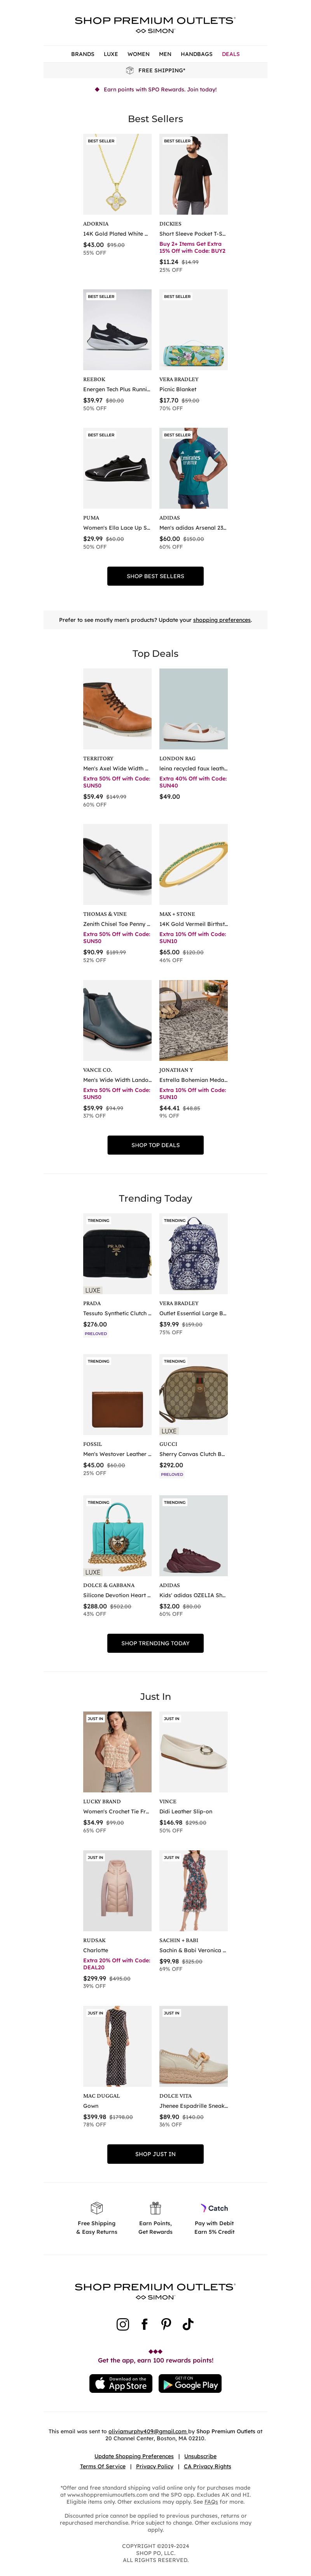The image size is (311, 2576).
Task: Open the HANDBAGS navigation item
Action: click(196, 54)
